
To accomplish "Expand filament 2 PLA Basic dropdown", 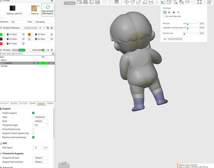I will coord(41,34).
